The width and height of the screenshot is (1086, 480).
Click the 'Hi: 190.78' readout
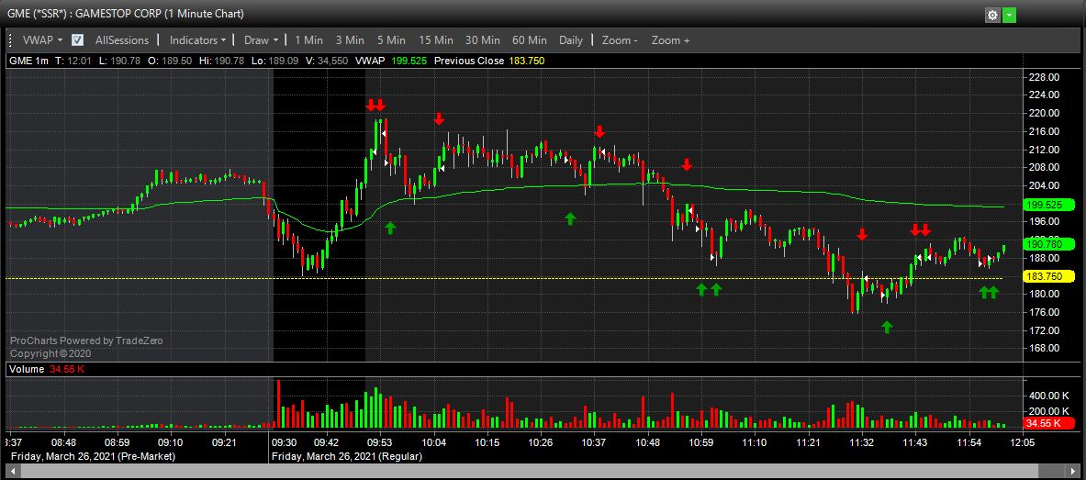(x=221, y=61)
